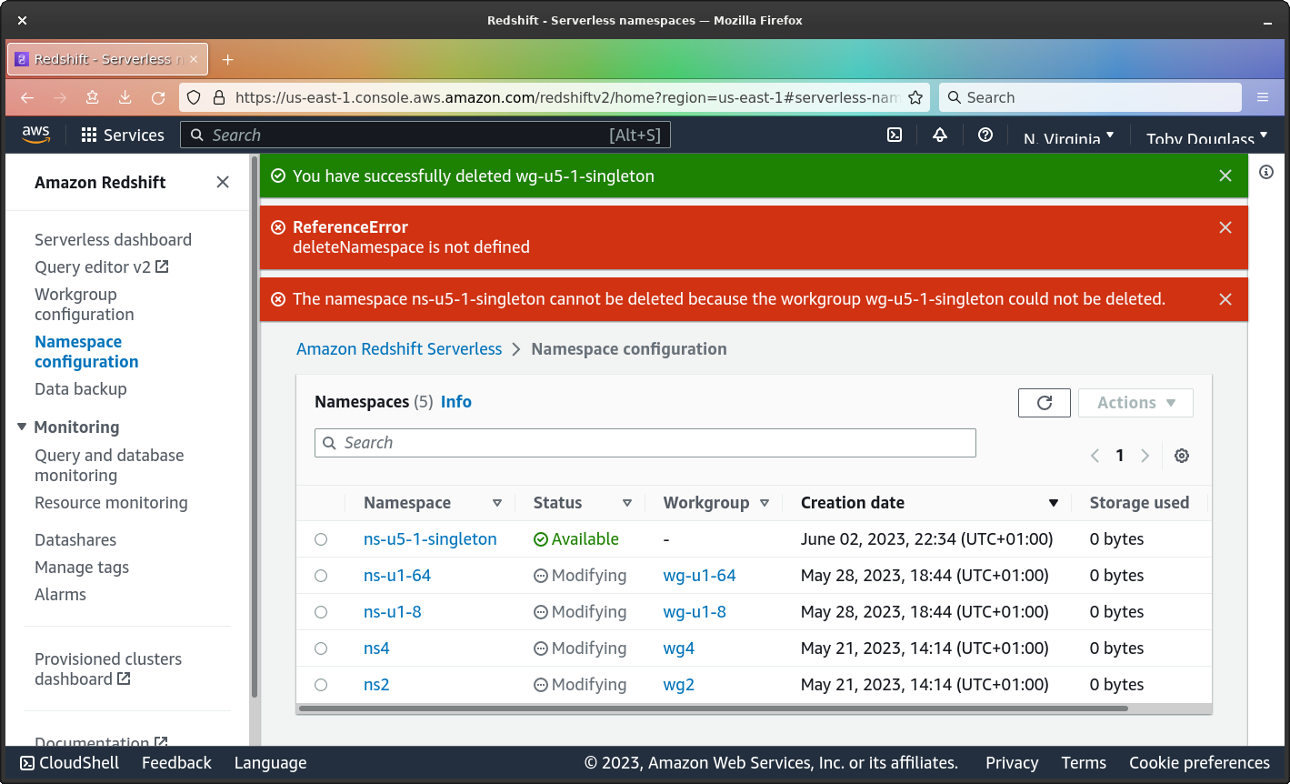The width and height of the screenshot is (1290, 784).
Task: Open the help question mark icon
Action: (x=985, y=135)
